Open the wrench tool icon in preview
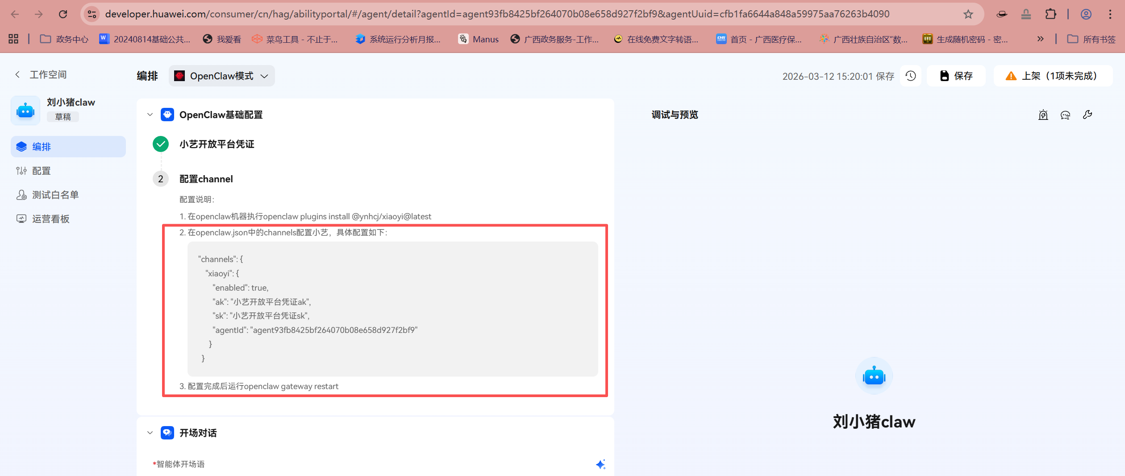Screen dimensions: 1125x476 tap(1087, 115)
